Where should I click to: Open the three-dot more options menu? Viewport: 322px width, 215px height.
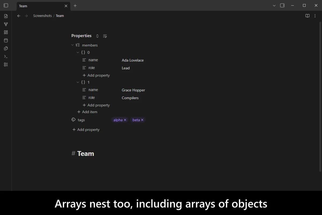pos(315,16)
